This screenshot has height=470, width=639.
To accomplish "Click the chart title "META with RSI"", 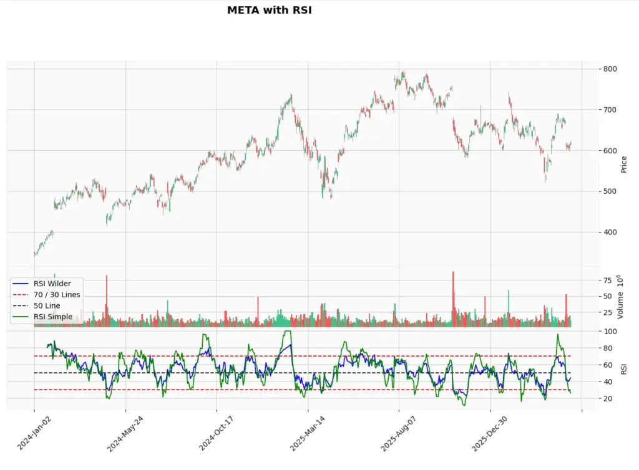I will pyautogui.click(x=270, y=10).
